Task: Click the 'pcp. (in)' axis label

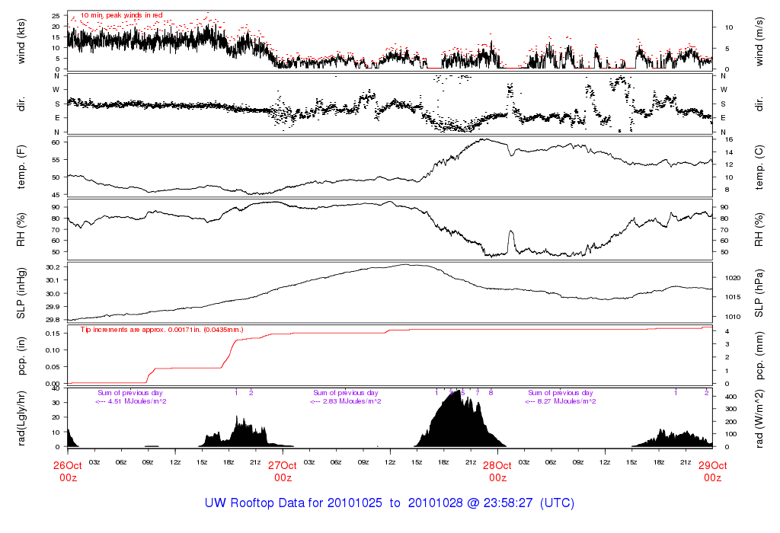Action: point(21,356)
